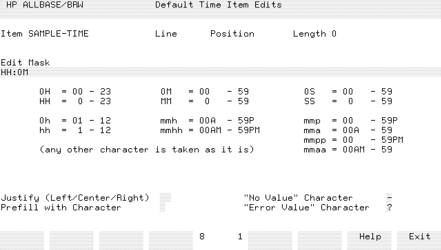The height and width of the screenshot is (250, 441).
Task: Click the blank softkey left of Help
Action: point(320,237)
